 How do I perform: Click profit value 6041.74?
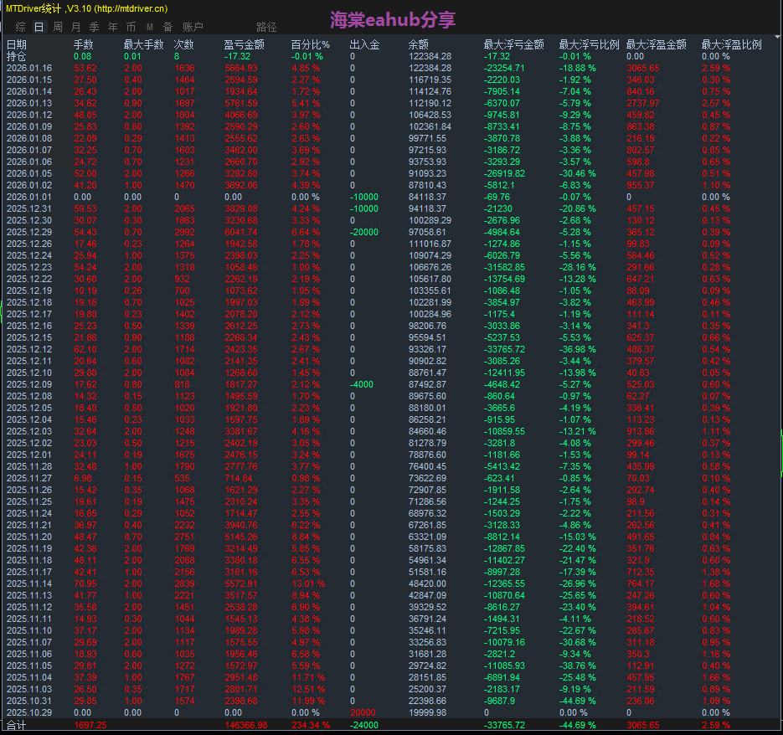point(241,232)
